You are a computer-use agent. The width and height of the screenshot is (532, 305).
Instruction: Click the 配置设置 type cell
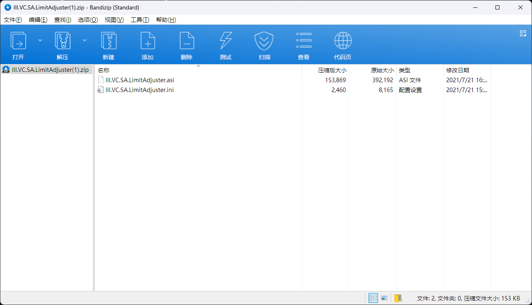(410, 90)
